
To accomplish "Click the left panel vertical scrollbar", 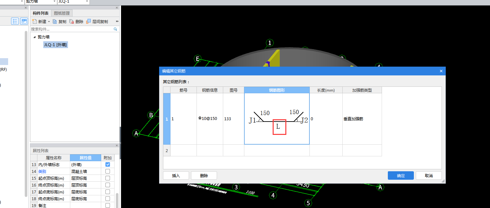I will 26,114.
